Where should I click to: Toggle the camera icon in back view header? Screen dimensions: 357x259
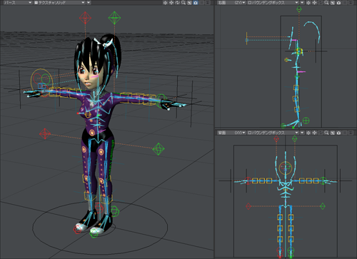click(338, 133)
